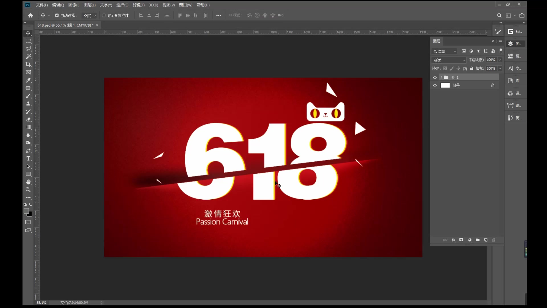Select the Move tool
547x308 pixels.
click(x=28, y=33)
